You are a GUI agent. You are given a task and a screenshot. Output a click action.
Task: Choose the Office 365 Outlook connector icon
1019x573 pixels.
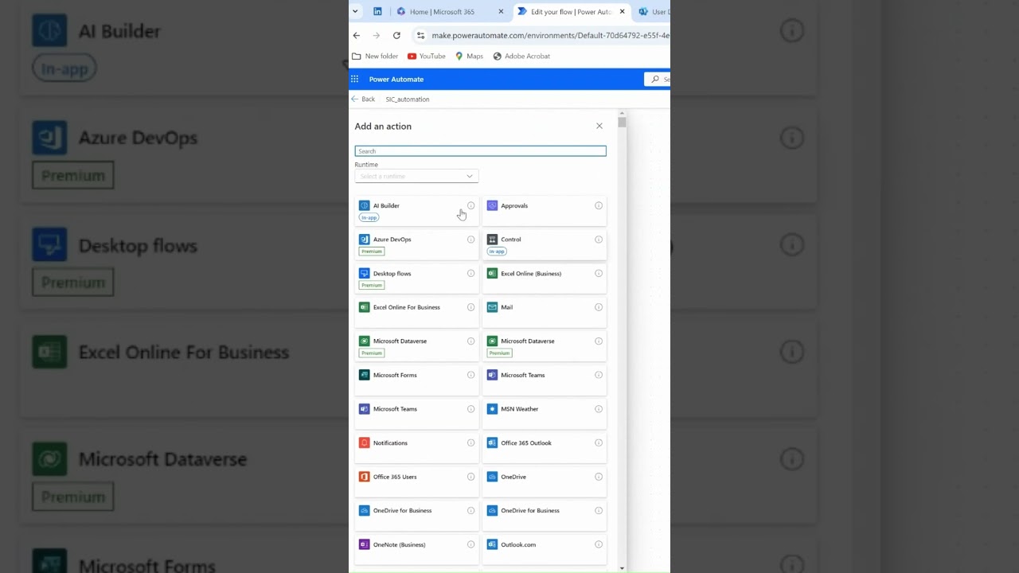pos(492,442)
